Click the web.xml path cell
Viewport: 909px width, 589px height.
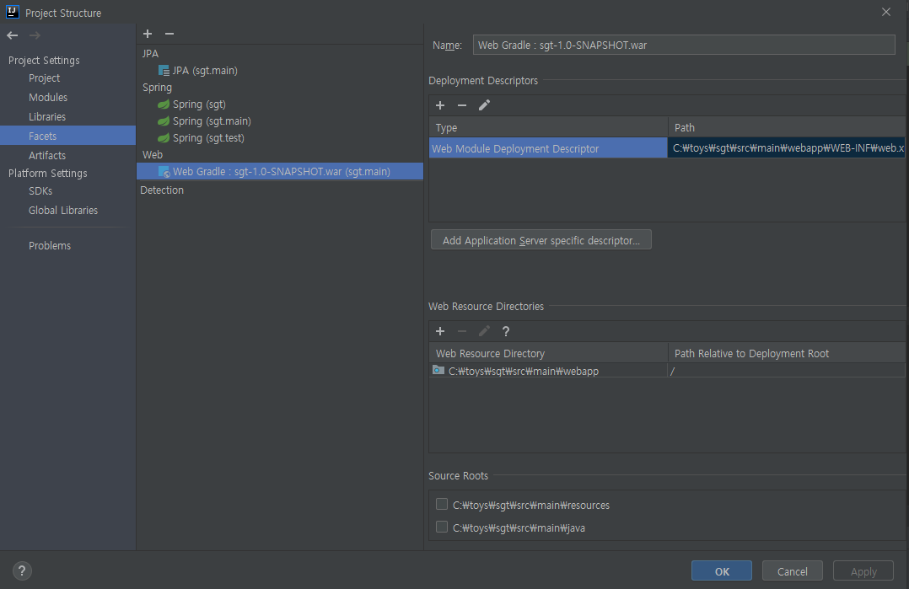(787, 147)
